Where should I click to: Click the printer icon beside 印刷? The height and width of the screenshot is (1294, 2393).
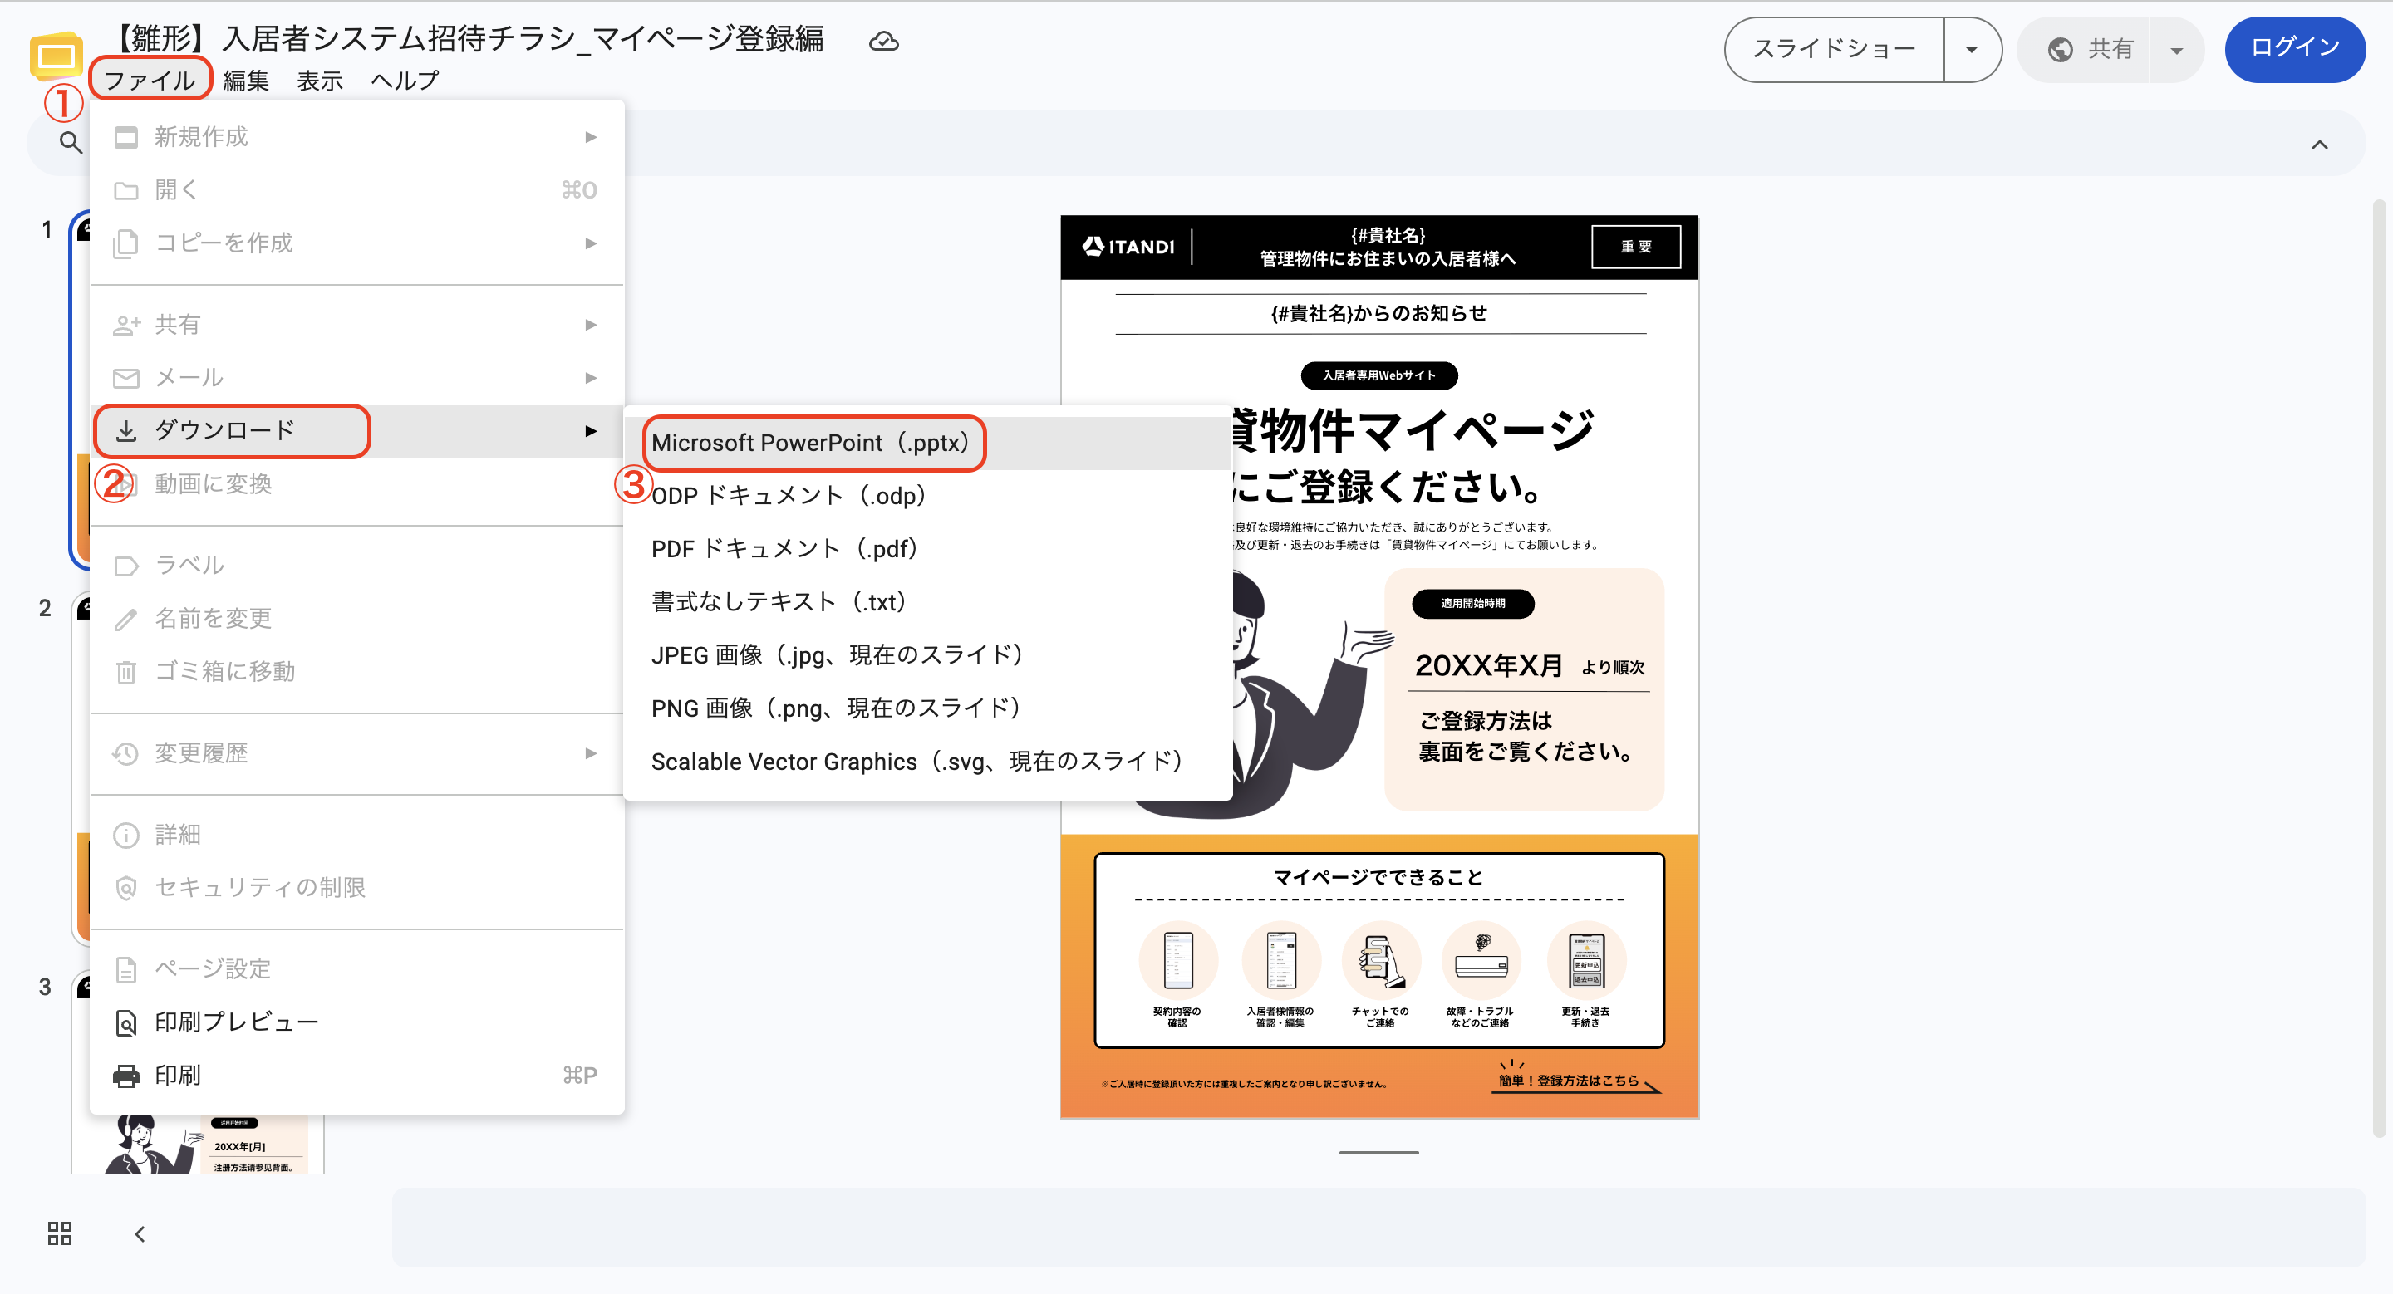tap(126, 1076)
